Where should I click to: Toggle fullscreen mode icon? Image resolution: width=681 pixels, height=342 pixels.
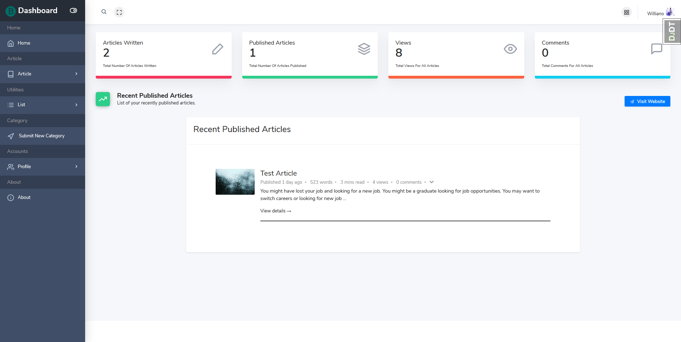coord(119,12)
